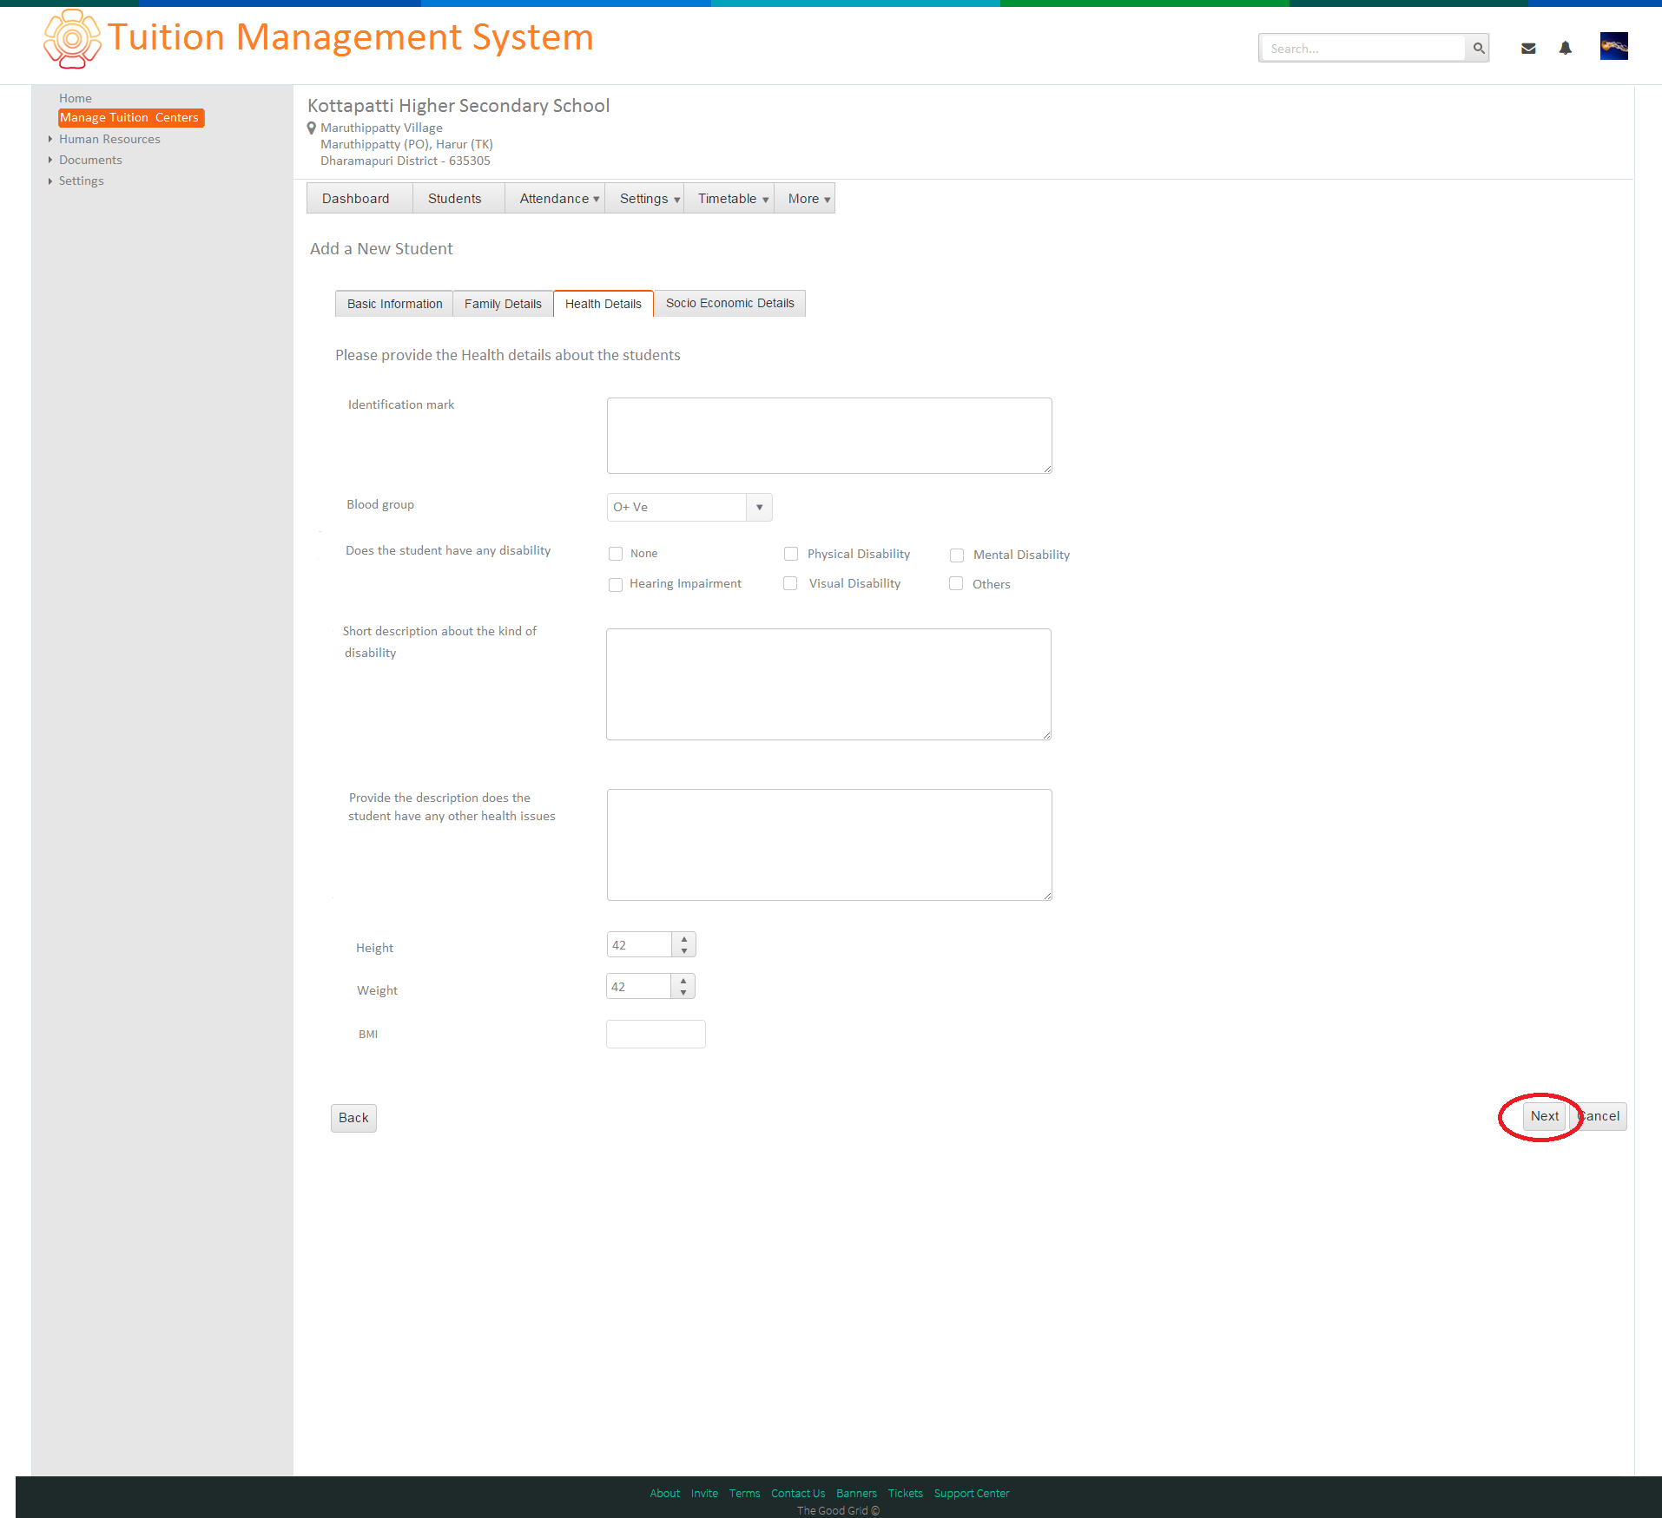Open the Invite footer link
Viewport: 1662px width, 1518px height.
(x=704, y=1494)
